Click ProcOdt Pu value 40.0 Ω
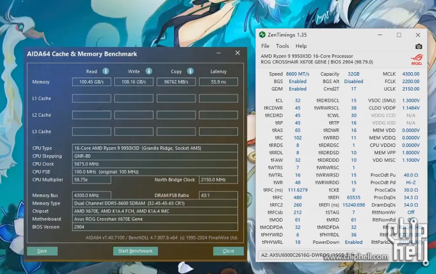The width and height of the screenshot is (436, 274). click(411, 175)
